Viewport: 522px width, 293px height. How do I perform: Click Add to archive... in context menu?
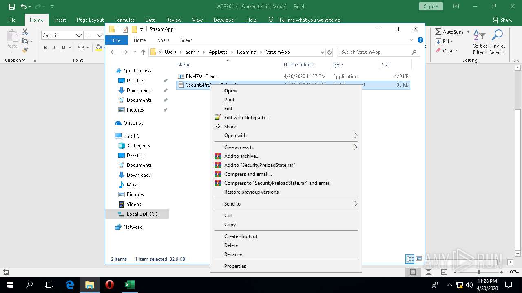241,156
